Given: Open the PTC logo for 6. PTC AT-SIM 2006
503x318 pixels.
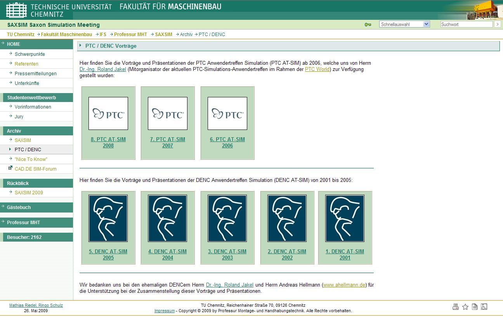Looking at the screenshot, I should [227, 113].
